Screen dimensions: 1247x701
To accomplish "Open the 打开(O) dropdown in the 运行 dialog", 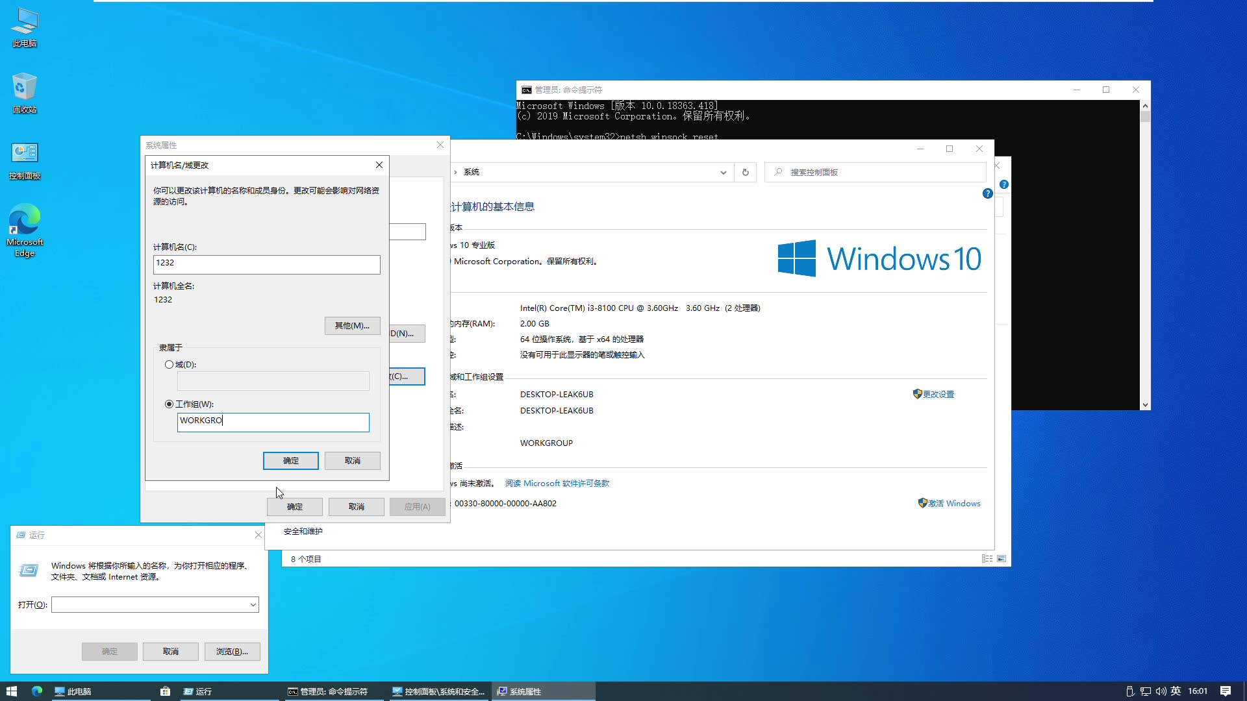I will (253, 604).
